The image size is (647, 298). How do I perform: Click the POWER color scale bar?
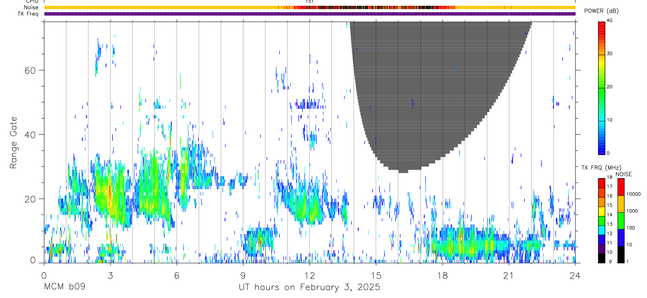pyautogui.click(x=601, y=87)
